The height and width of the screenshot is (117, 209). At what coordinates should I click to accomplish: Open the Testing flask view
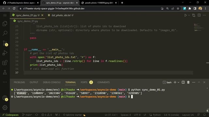click(x=5, y=72)
